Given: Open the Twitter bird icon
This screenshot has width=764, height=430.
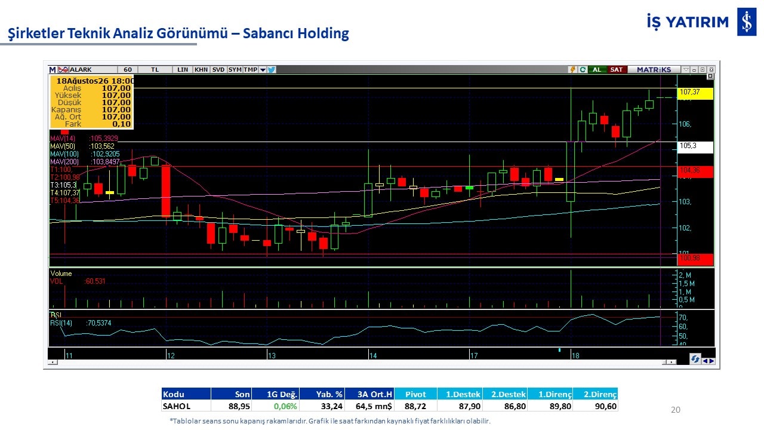Looking at the screenshot, I should click(x=271, y=70).
